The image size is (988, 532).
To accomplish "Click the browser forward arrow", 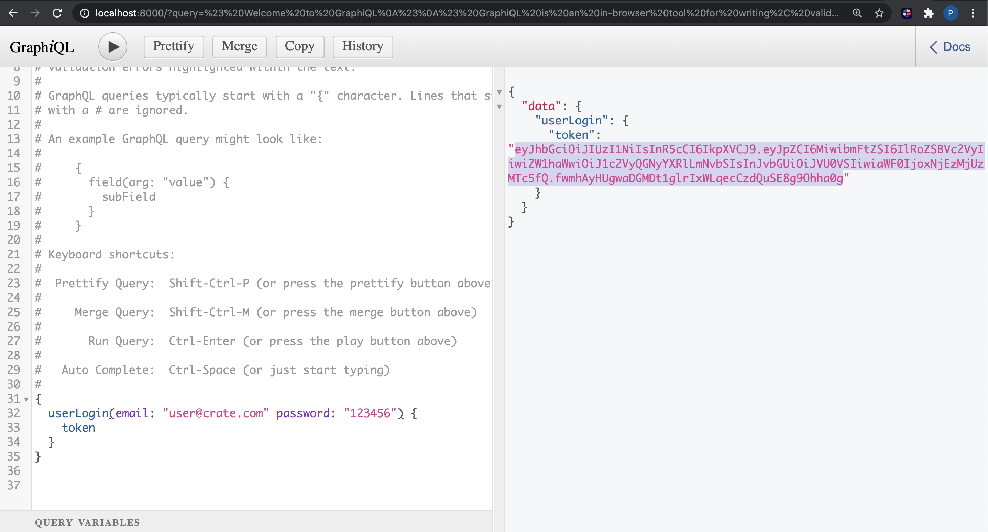I will click(35, 13).
